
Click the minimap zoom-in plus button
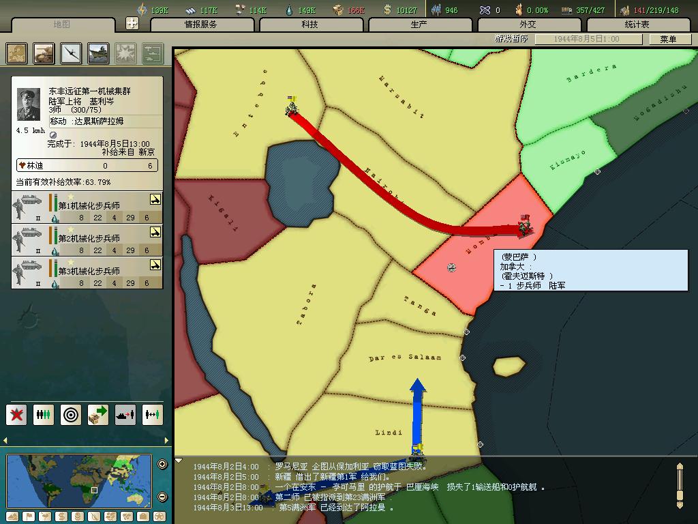click(162, 465)
